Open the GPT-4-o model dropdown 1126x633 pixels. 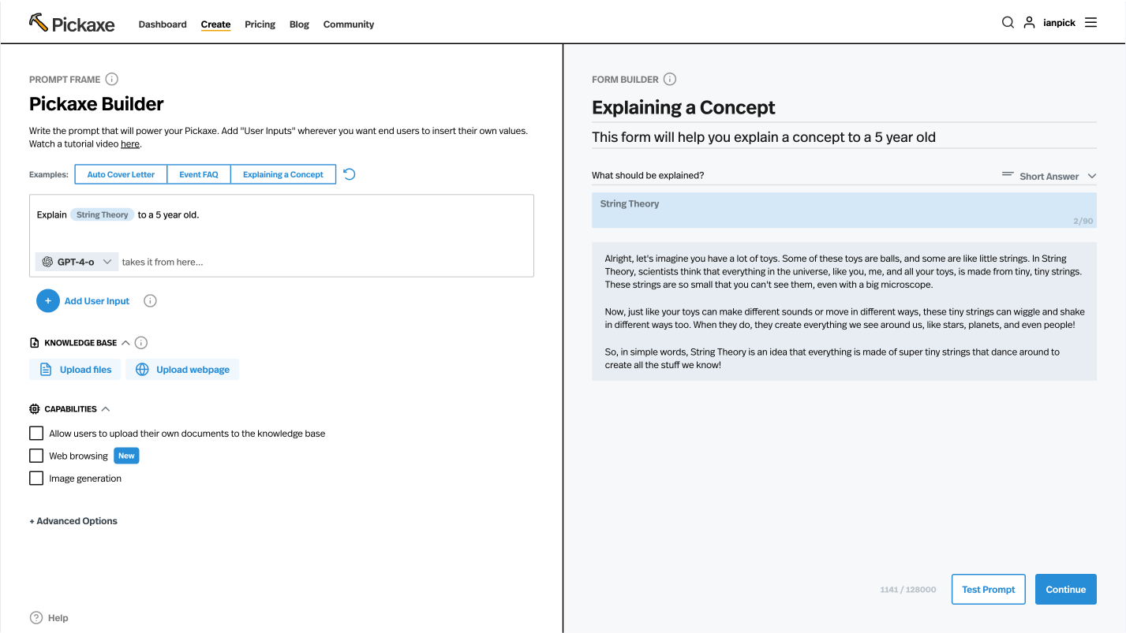pos(77,262)
